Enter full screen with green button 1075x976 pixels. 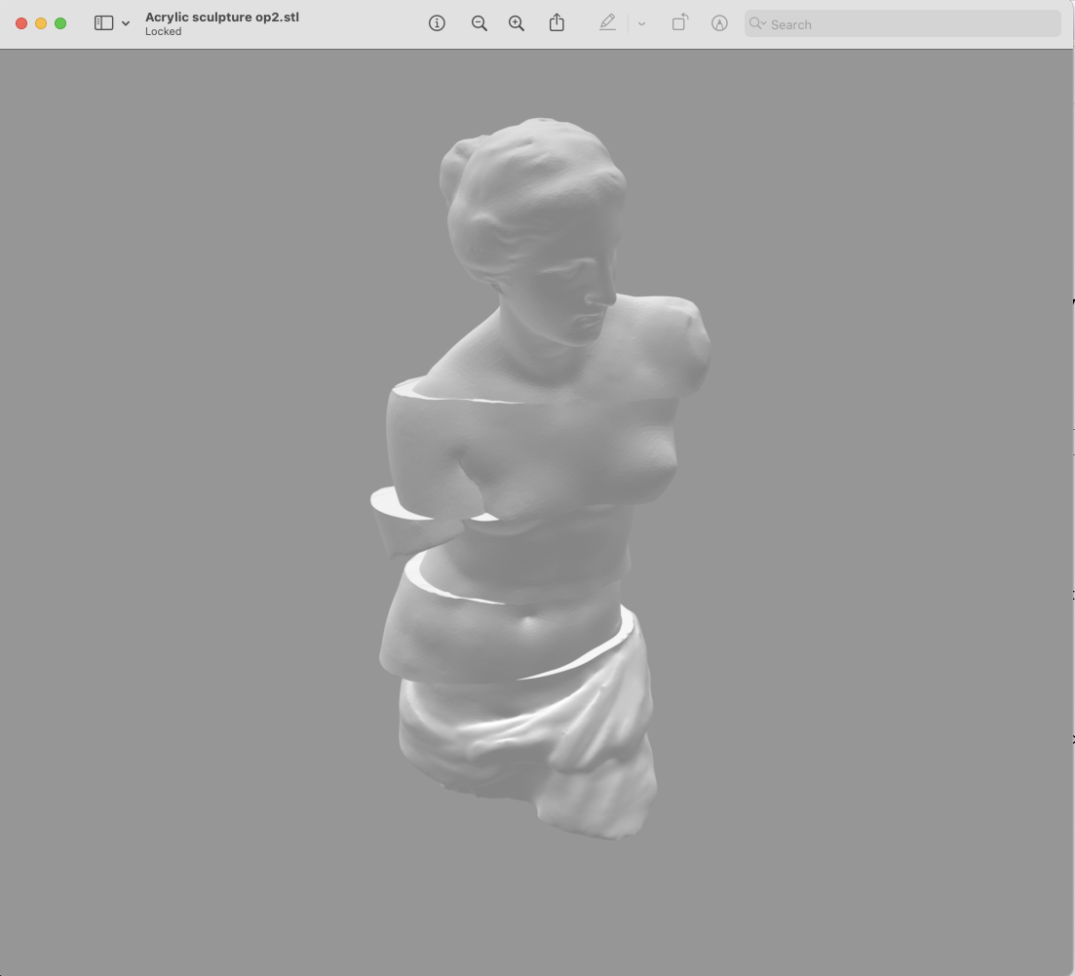[60, 23]
